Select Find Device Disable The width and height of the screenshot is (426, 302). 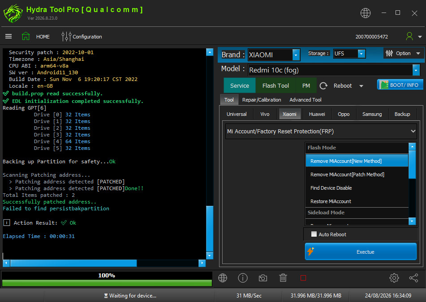click(x=357, y=188)
